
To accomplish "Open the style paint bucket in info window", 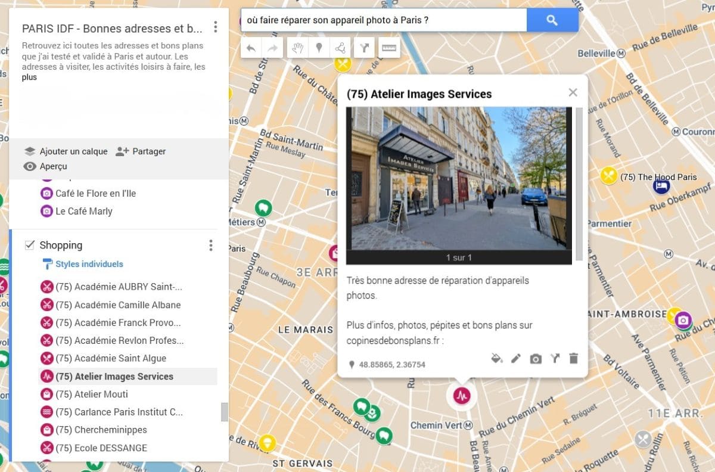I will (496, 359).
